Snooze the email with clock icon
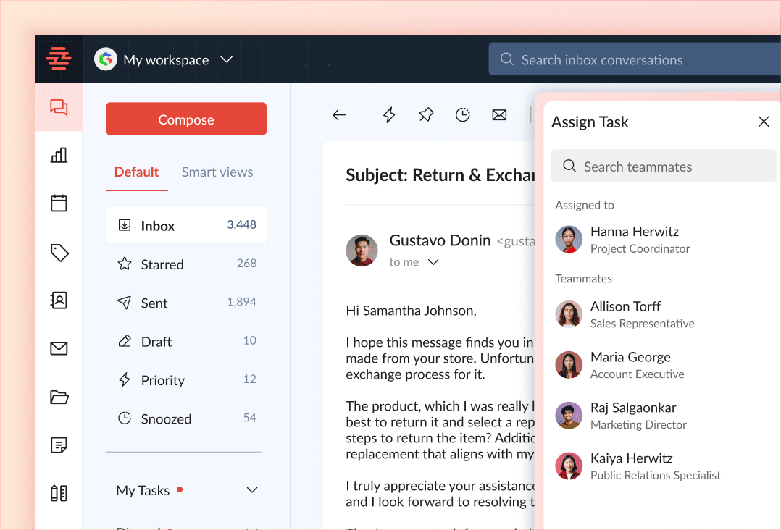This screenshot has height=530, width=781. click(463, 115)
